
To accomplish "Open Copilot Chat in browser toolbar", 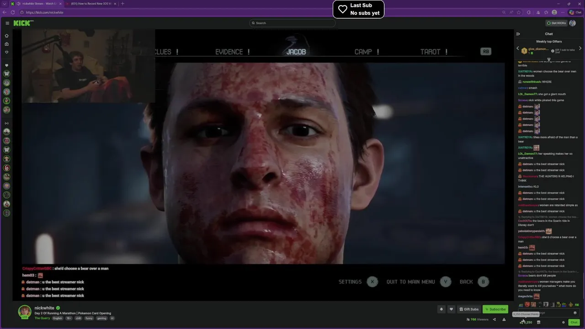I will pos(575,12).
